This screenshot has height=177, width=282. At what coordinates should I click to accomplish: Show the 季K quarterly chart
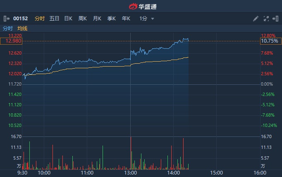pyautogui.click(x=112, y=19)
